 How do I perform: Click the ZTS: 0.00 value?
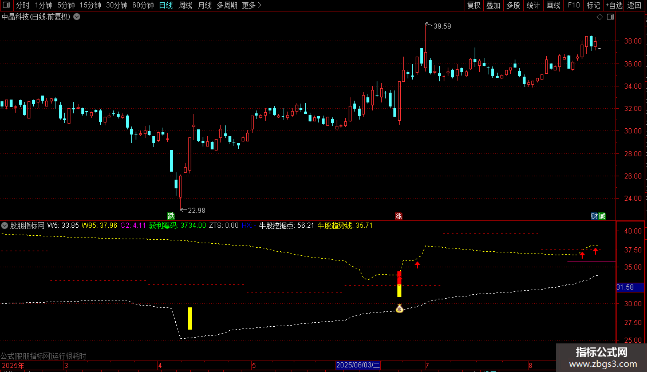[224, 225]
